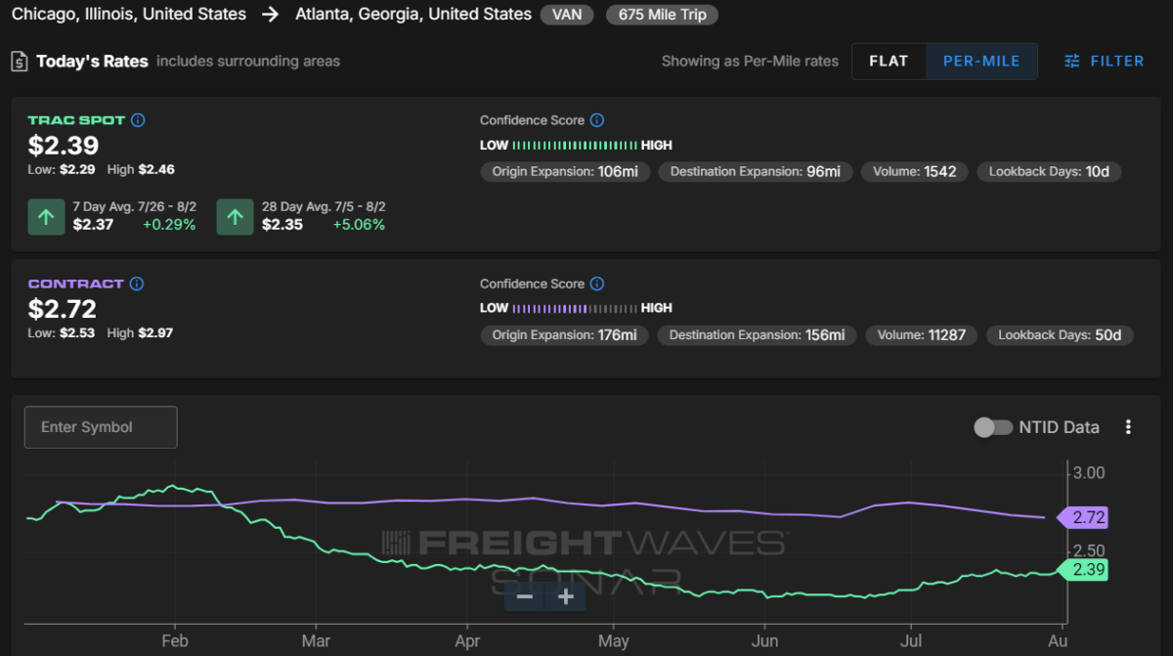Open the chart three-dot options menu
Viewport: 1173px width, 656px height.
1129,427
